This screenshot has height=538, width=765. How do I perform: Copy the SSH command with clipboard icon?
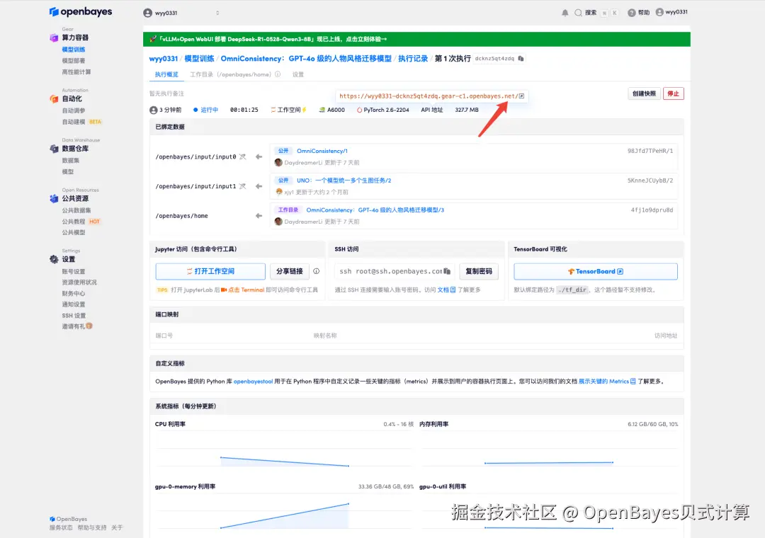447,271
